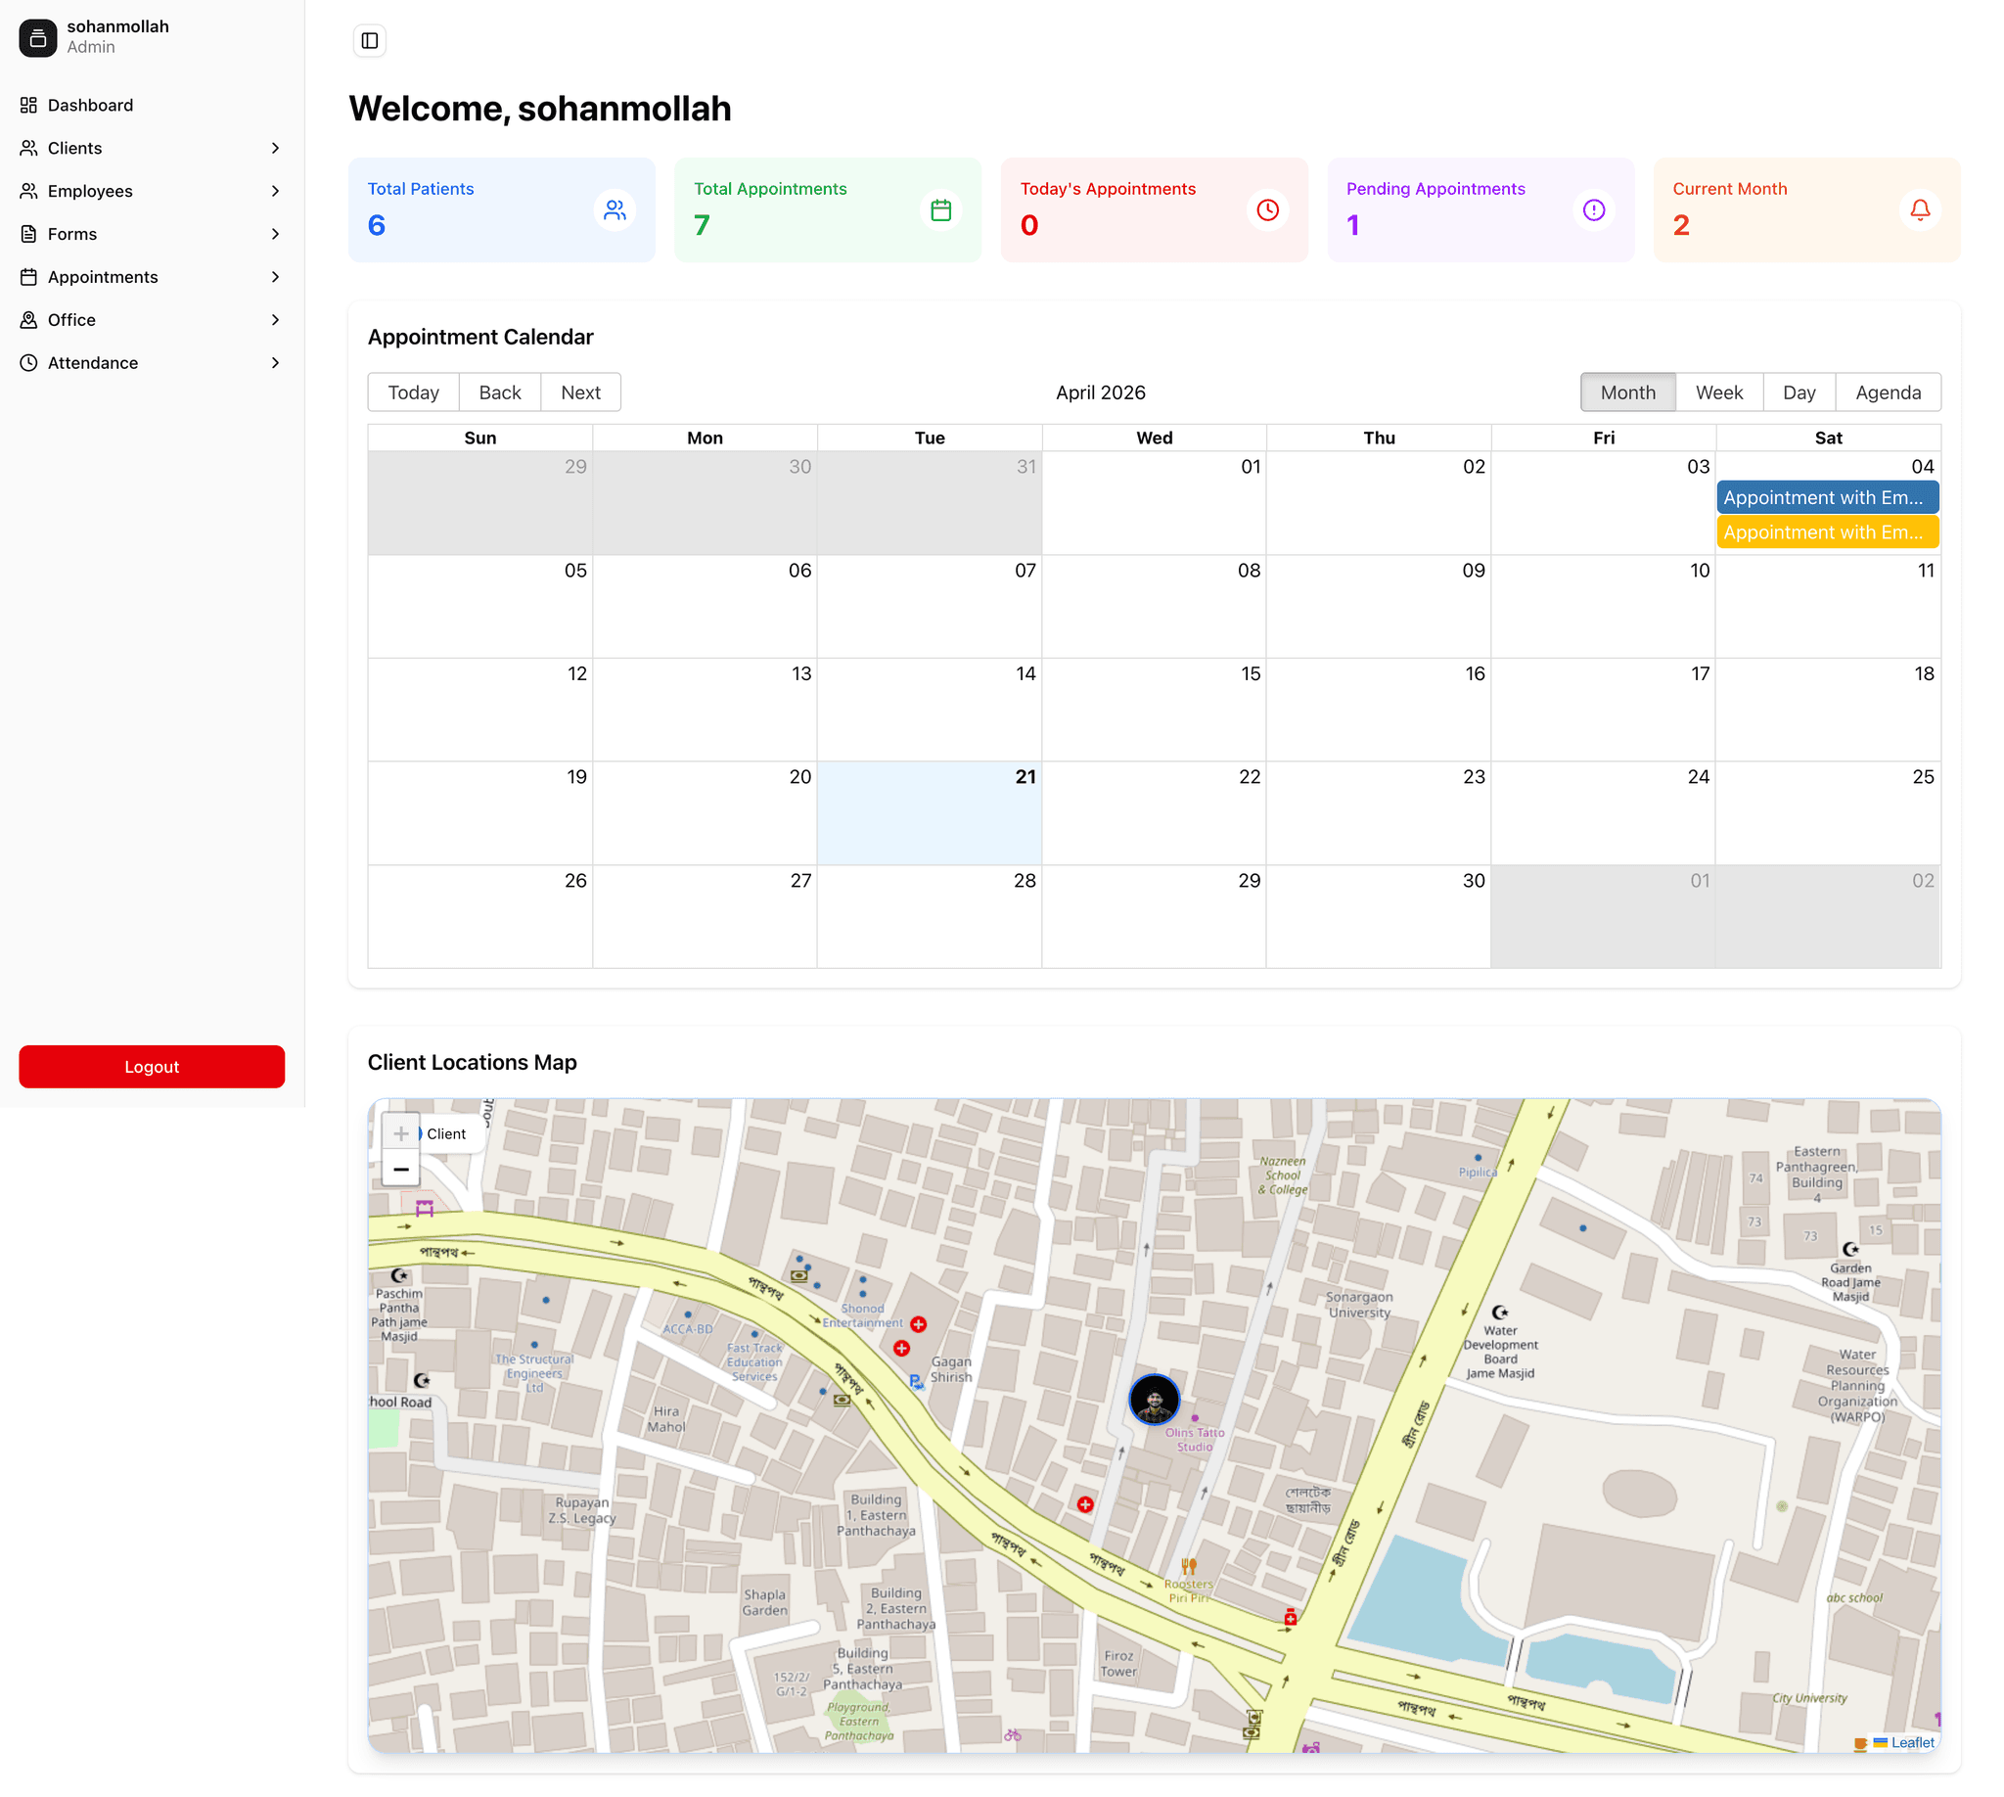Click the Current Month bell icon

click(x=1918, y=210)
